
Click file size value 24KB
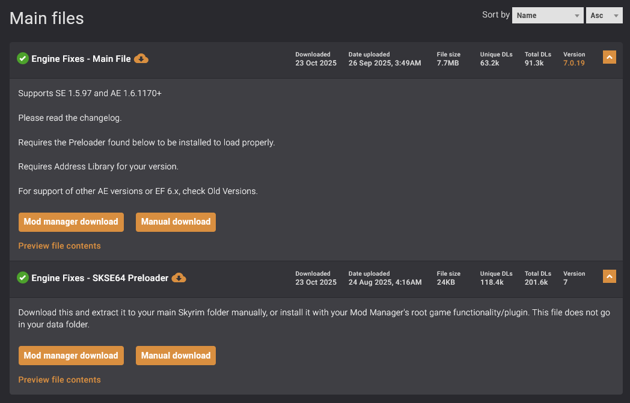pos(445,282)
